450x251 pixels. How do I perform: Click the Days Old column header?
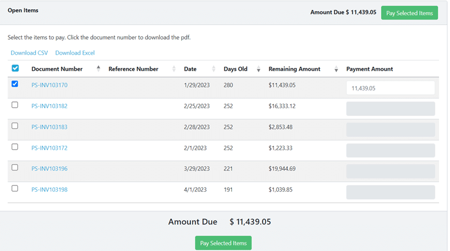[235, 69]
